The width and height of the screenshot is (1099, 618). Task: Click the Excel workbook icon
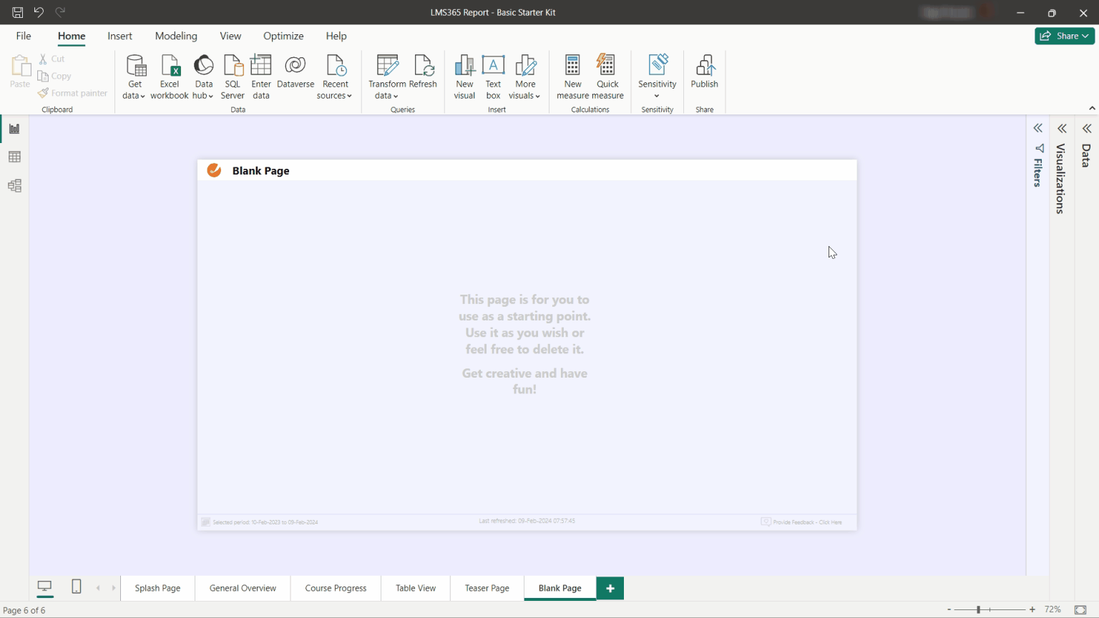[170, 77]
